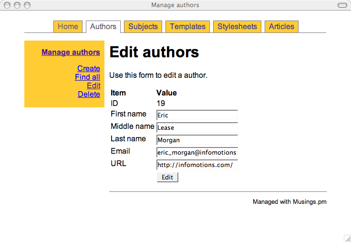Click the Manage authors sidebar link

coord(71,53)
